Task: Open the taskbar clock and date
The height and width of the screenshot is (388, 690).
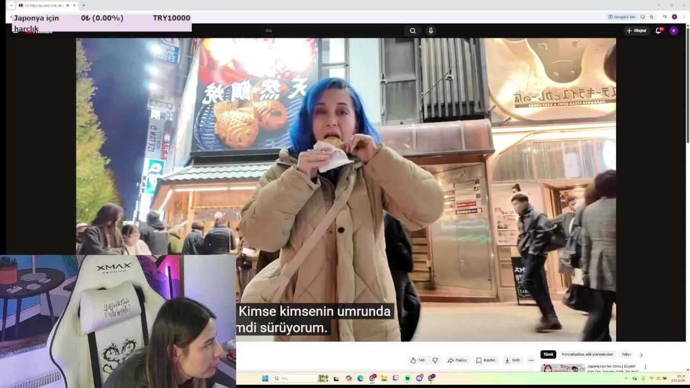Action: [x=678, y=378]
